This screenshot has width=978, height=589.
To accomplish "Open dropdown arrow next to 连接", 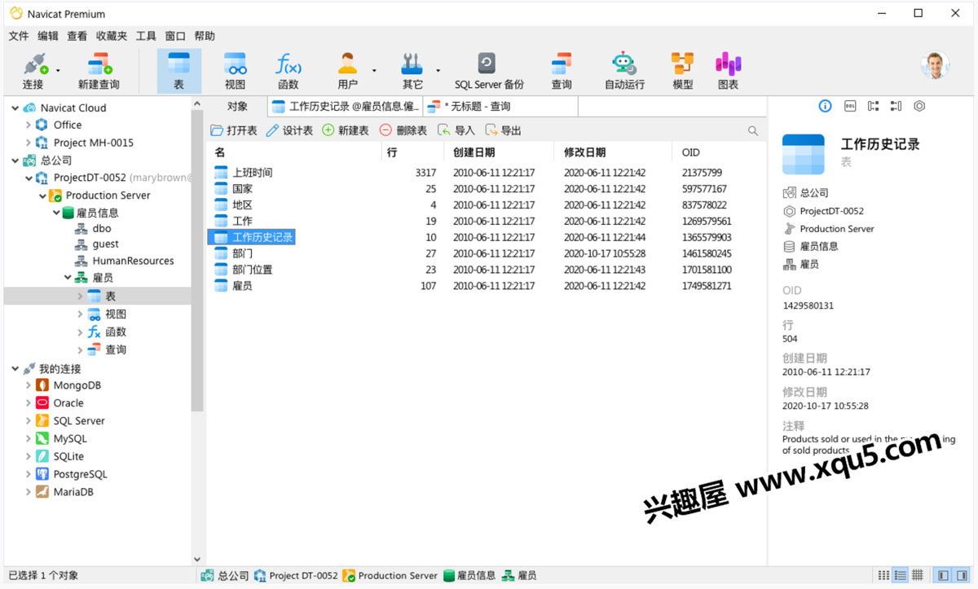I will [x=58, y=71].
